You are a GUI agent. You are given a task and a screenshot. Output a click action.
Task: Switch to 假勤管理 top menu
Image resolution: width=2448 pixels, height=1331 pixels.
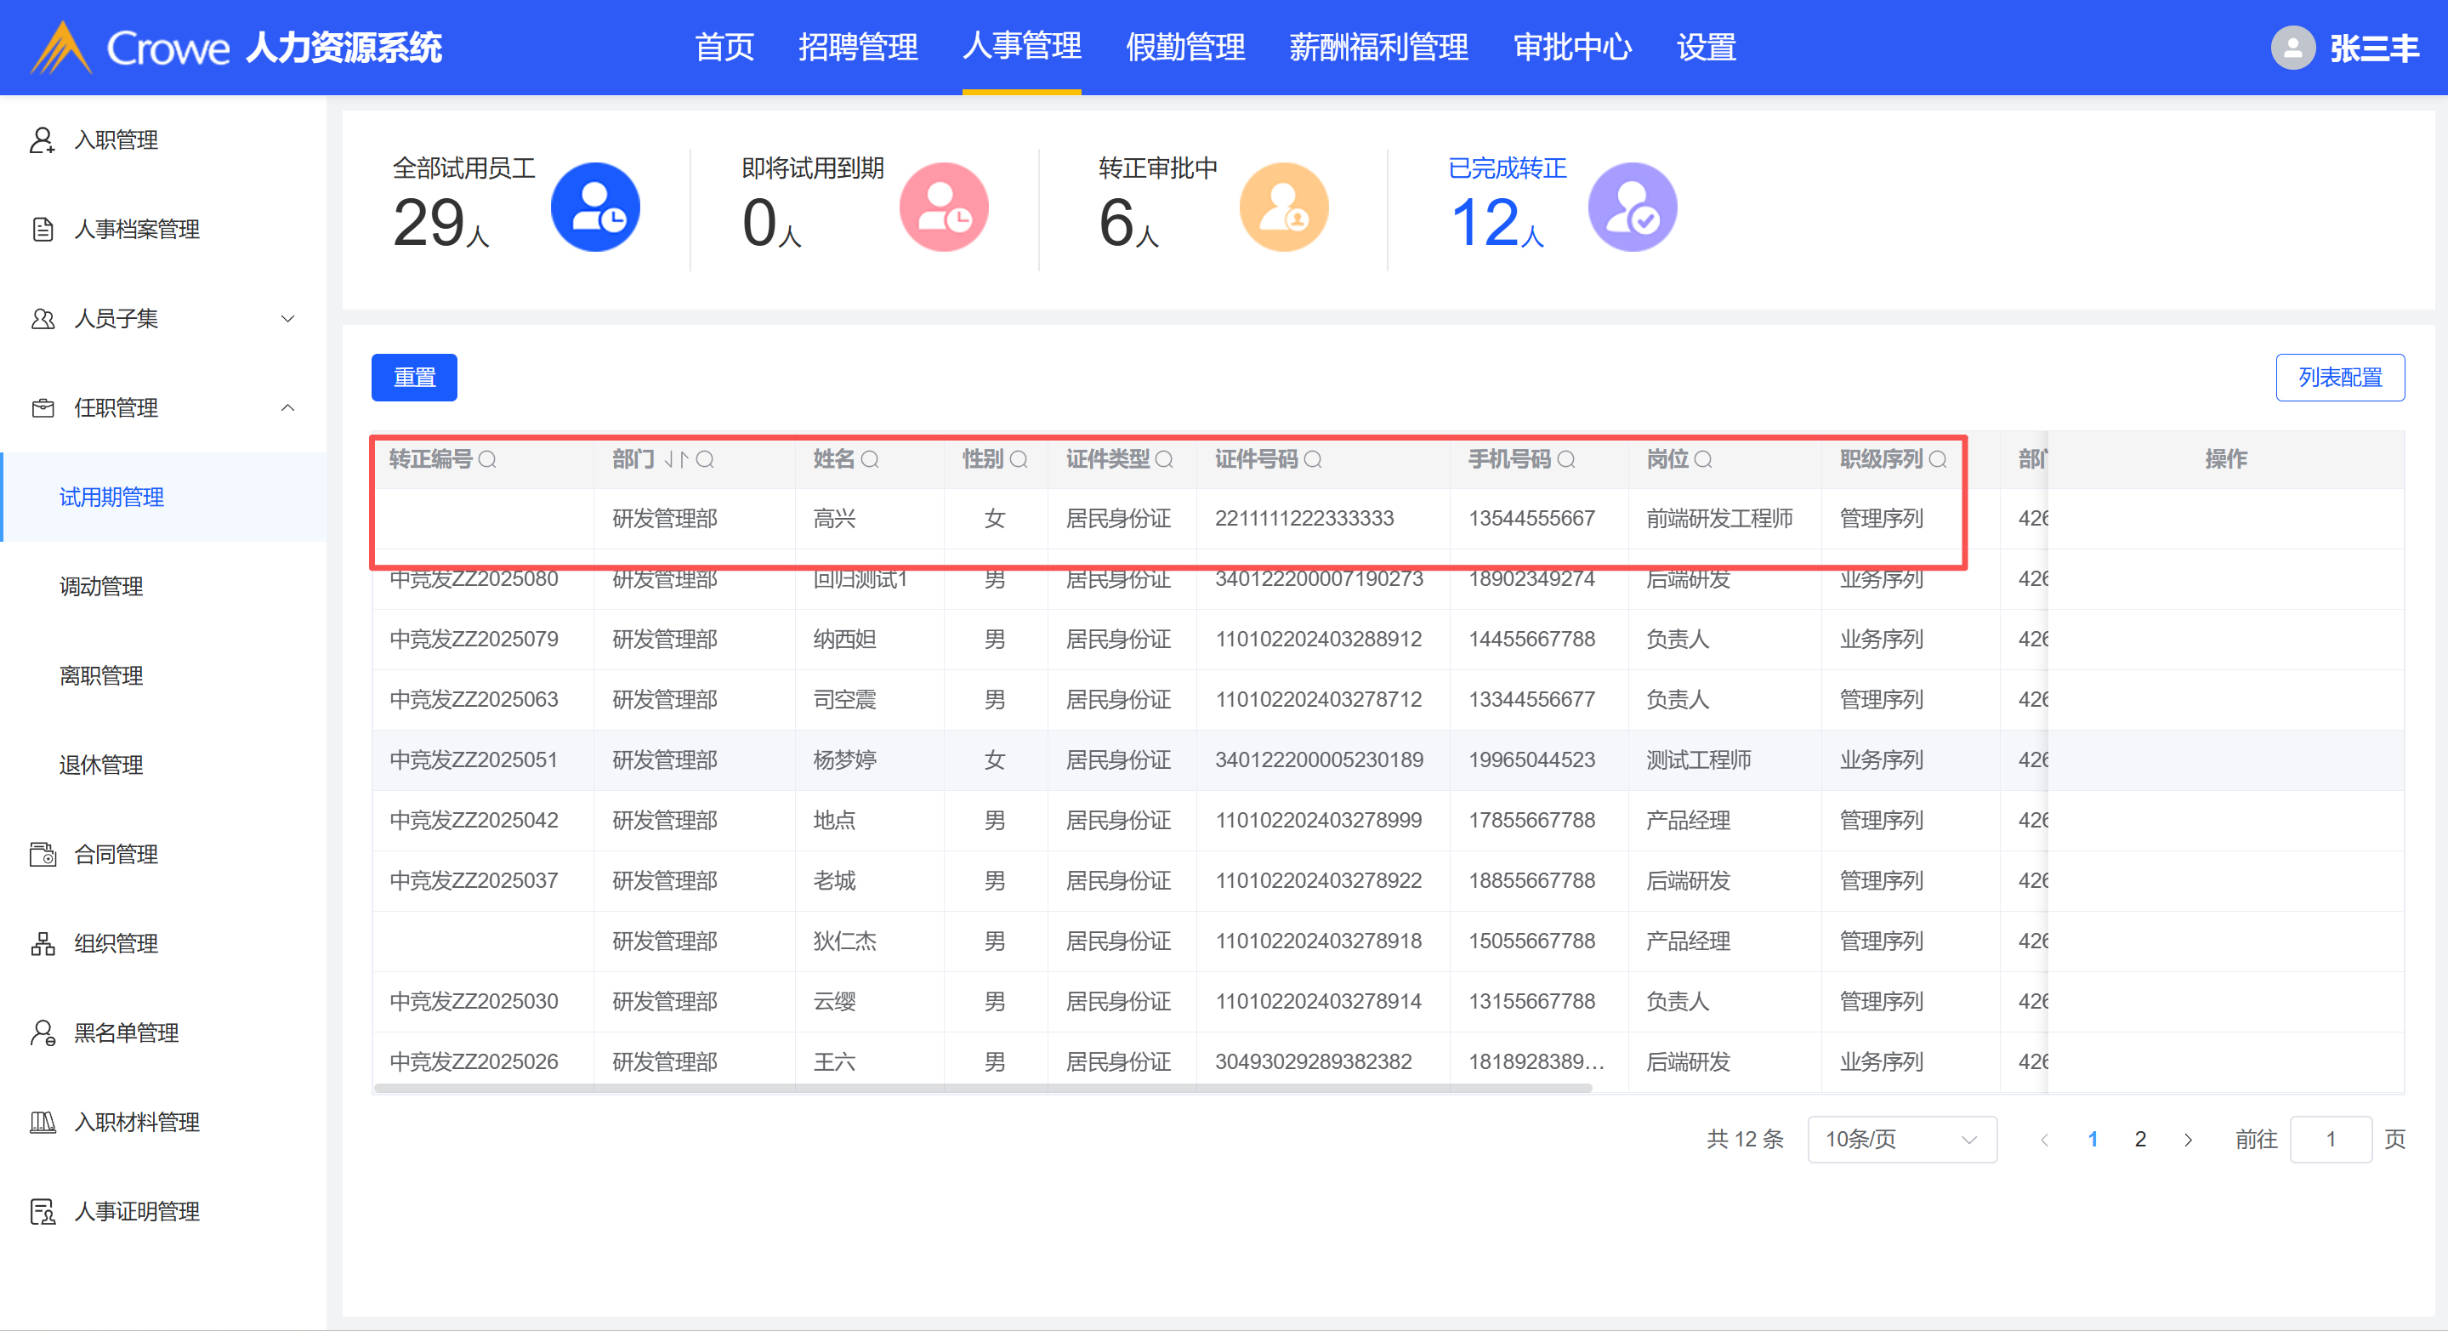[x=1185, y=48]
